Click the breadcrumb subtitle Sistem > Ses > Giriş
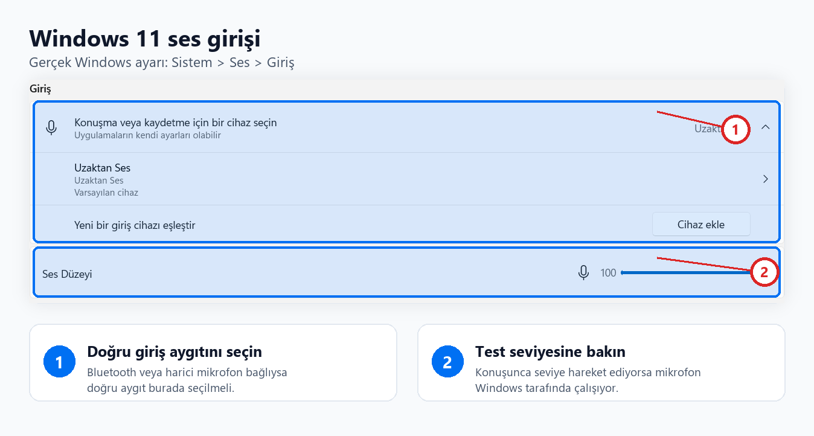This screenshot has width=814, height=436. (162, 62)
